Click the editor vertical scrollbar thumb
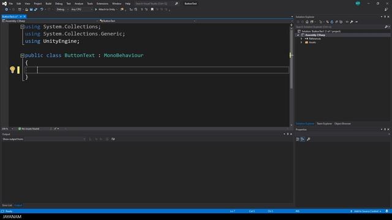Viewport: 392px width, 220px height. tap(292, 59)
